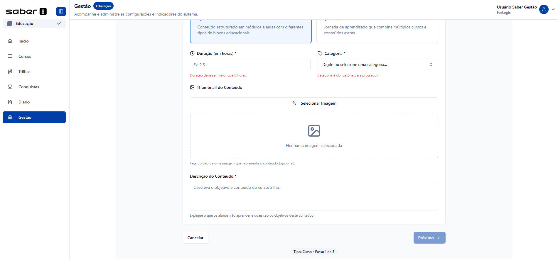Click the user avatar icon

[544, 9]
